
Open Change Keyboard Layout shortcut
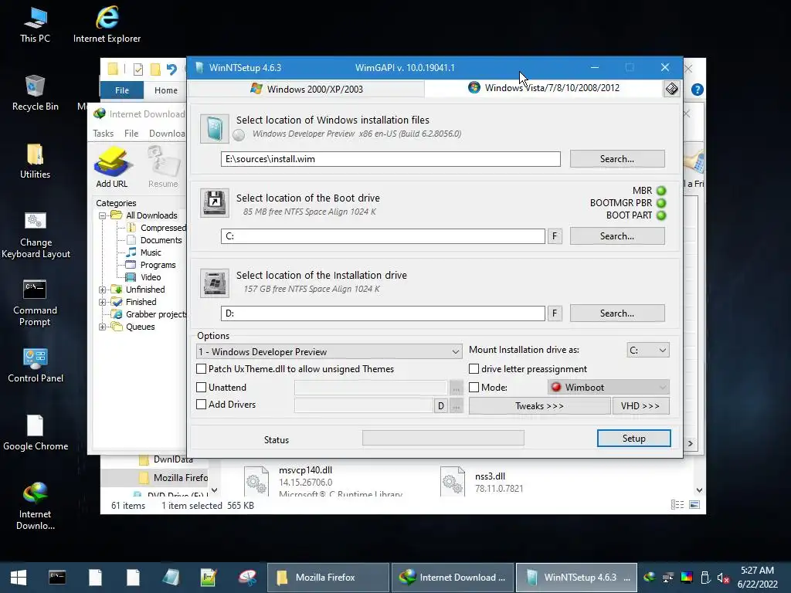point(36,235)
